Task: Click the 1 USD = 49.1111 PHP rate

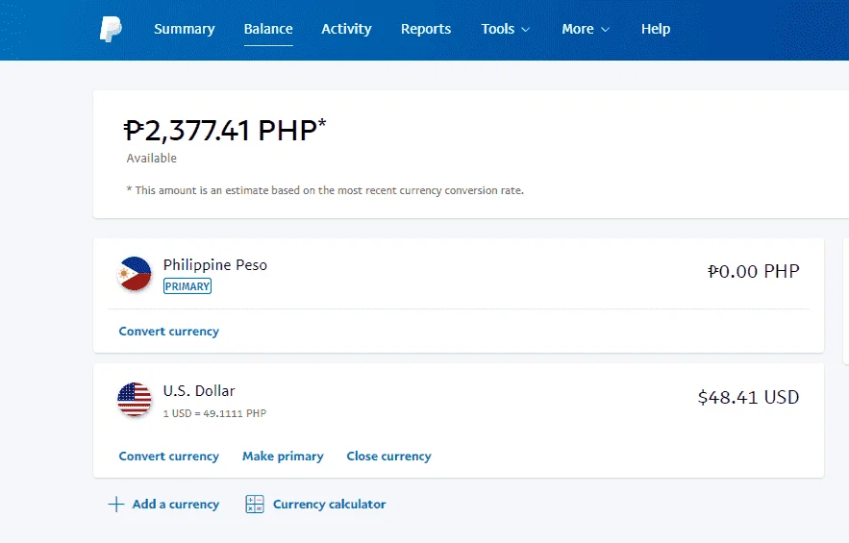Action: 215,413
